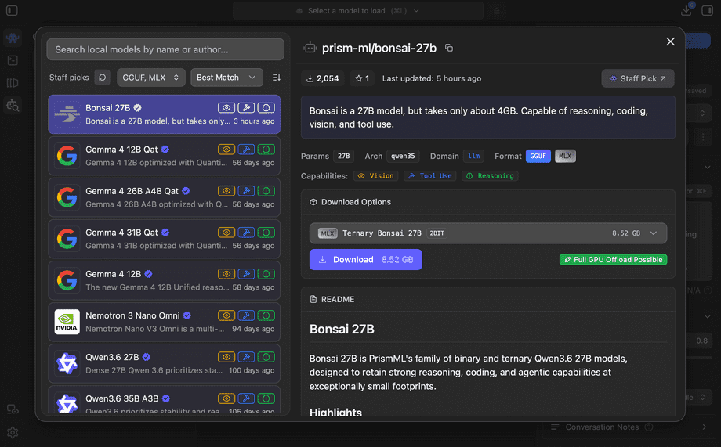Toggle the left sidebar panel icon

click(12, 10)
